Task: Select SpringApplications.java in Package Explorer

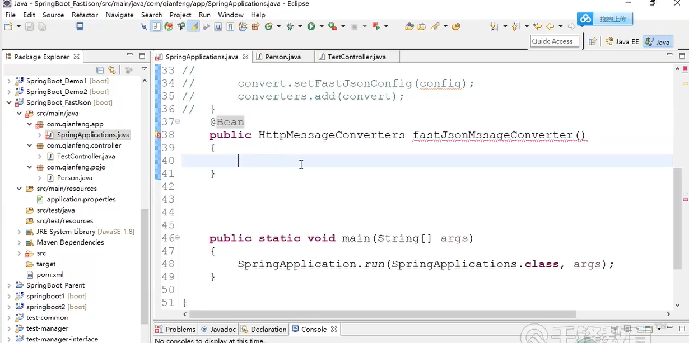Action: (93, 135)
